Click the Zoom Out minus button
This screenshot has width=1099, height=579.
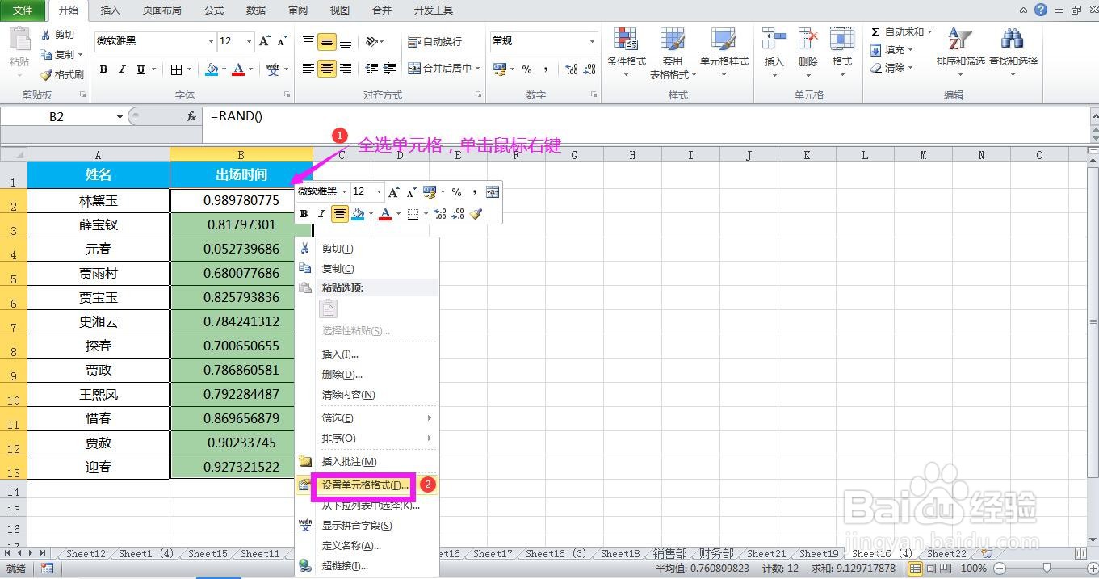pyautogui.click(x=999, y=569)
